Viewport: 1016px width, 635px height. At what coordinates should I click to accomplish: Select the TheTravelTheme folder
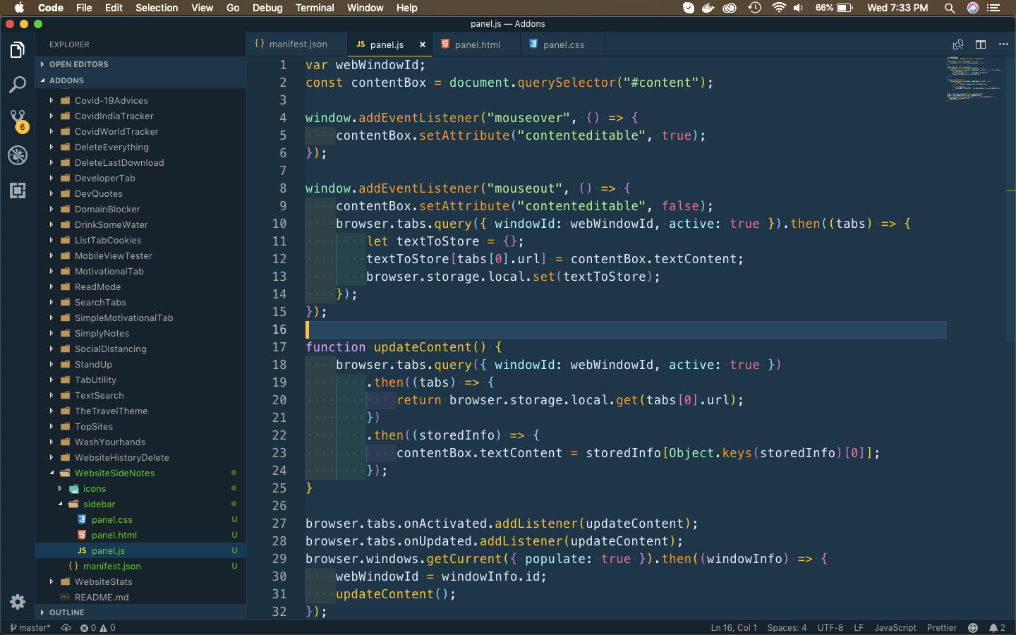pyautogui.click(x=141, y=411)
